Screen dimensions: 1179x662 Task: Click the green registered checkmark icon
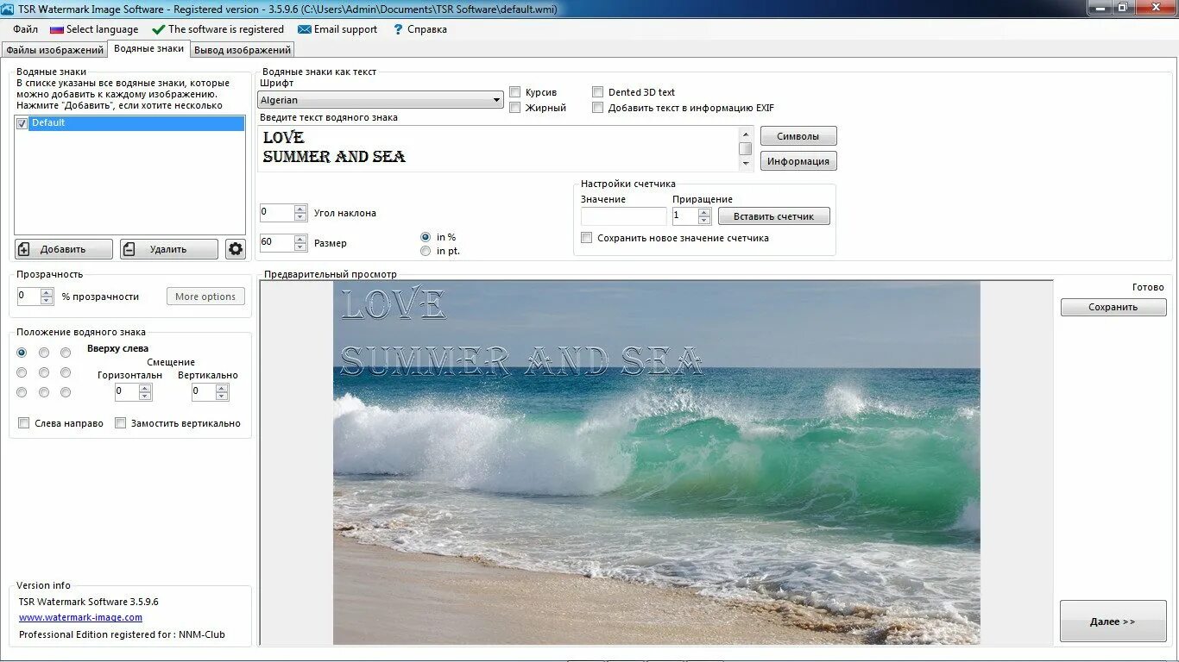(x=158, y=29)
